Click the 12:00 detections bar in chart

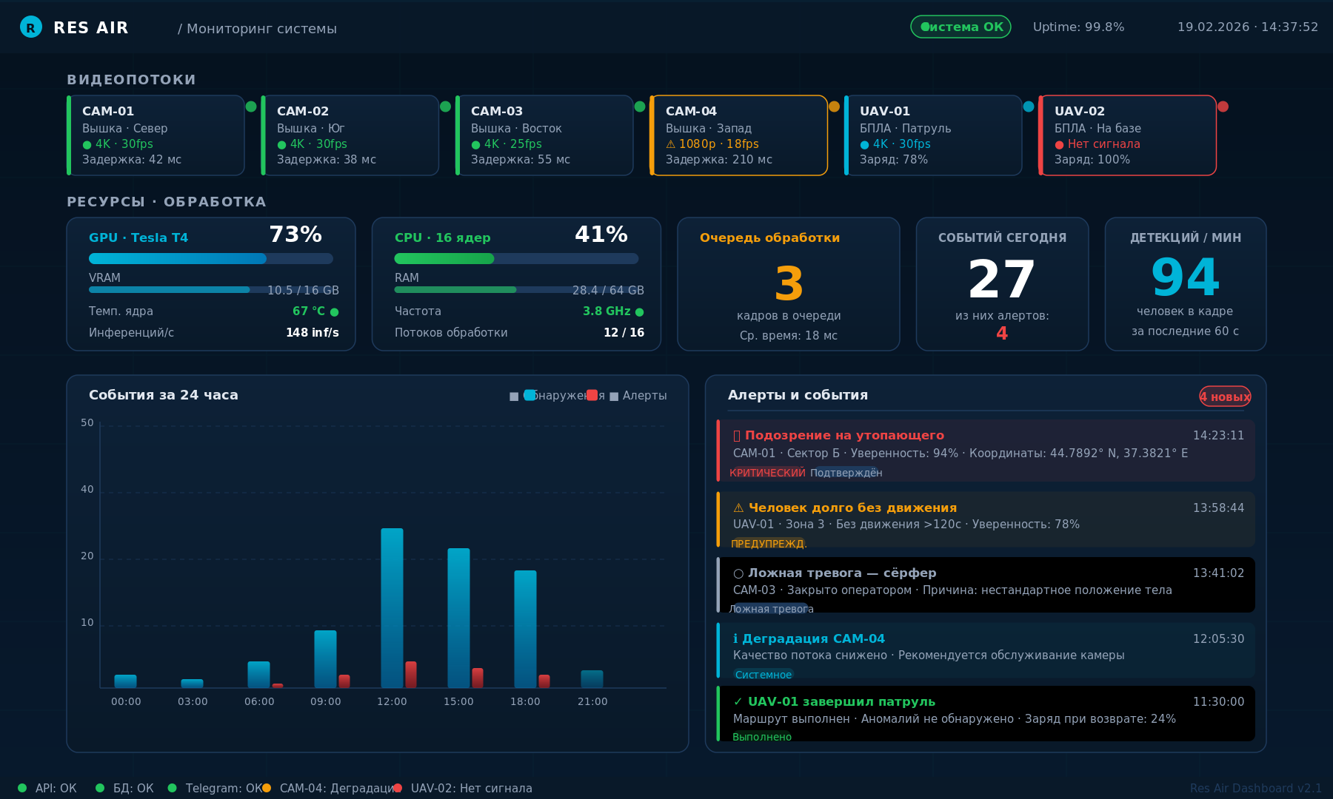pyautogui.click(x=392, y=607)
